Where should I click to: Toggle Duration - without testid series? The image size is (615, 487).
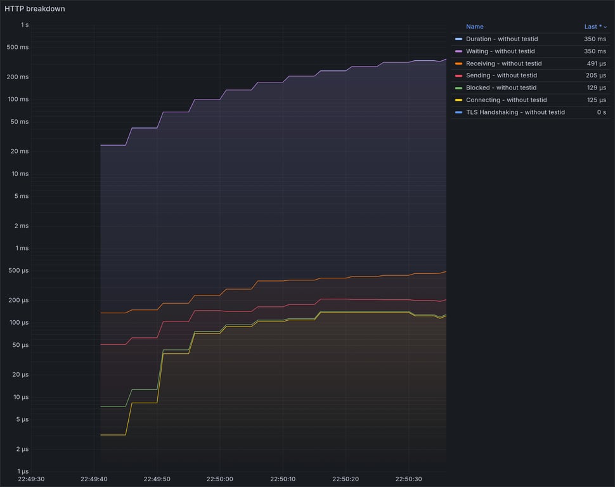502,39
